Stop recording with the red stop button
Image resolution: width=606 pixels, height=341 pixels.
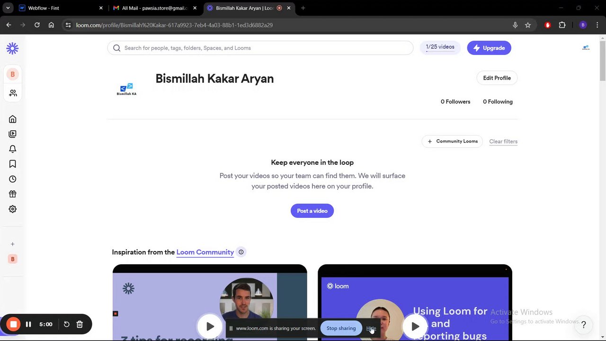[x=14, y=324]
